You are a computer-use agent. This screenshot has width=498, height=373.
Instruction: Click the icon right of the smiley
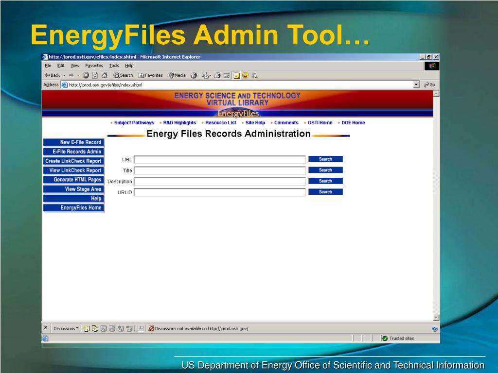pyautogui.click(x=254, y=75)
